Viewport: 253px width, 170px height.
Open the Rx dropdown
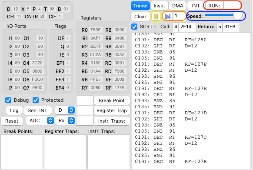coord(65,120)
